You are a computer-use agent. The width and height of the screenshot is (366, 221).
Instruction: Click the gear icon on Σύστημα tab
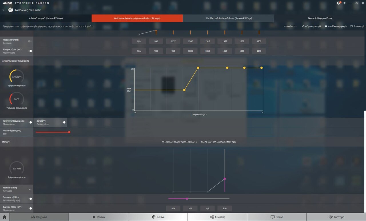[x=331, y=217]
